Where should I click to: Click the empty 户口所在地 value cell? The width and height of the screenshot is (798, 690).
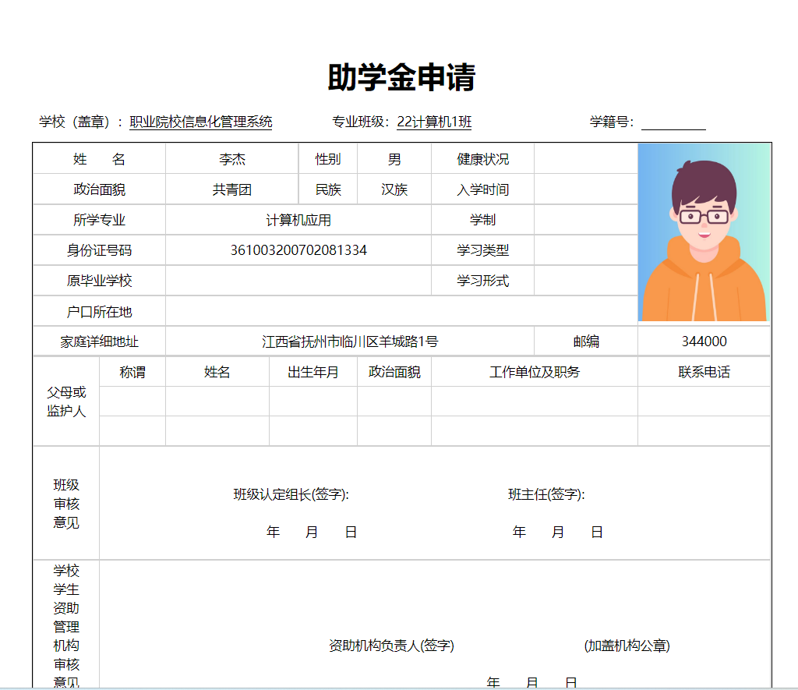point(401,311)
